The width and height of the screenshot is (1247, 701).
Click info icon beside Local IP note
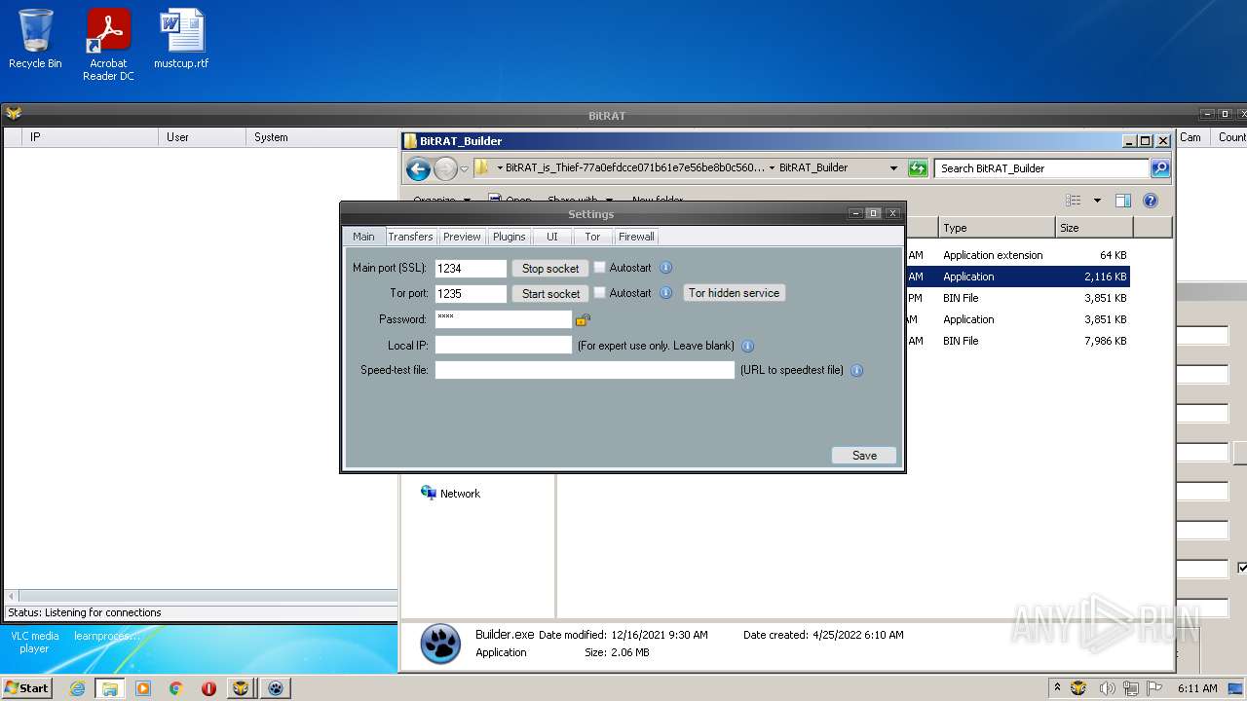tap(747, 346)
